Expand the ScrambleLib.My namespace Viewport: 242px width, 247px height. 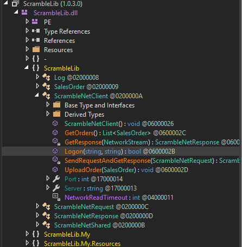click(27, 233)
